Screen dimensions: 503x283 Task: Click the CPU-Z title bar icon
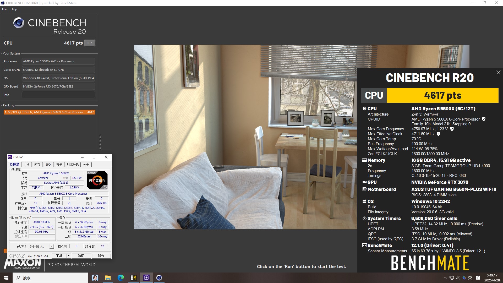[10, 157]
